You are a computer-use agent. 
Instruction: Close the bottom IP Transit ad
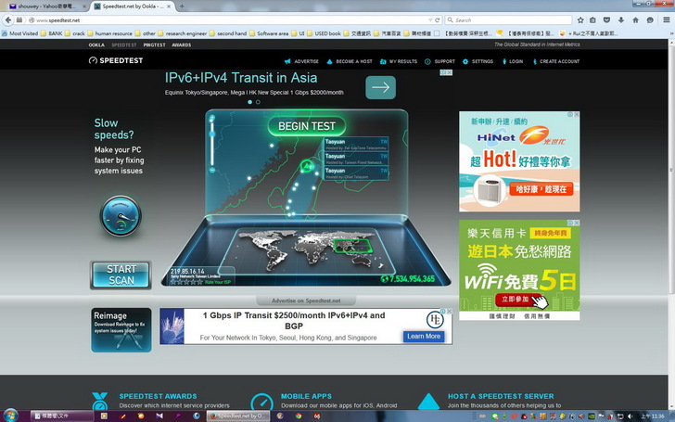click(449, 311)
